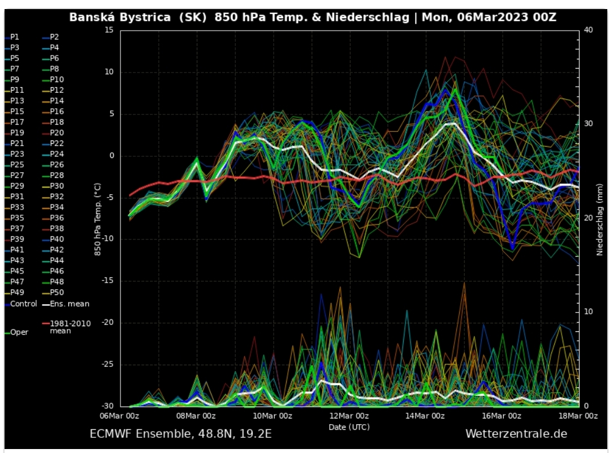Click the 850 hPa Temp. (°C) axis title
This screenshot has height=453, width=609.
pos(97,219)
